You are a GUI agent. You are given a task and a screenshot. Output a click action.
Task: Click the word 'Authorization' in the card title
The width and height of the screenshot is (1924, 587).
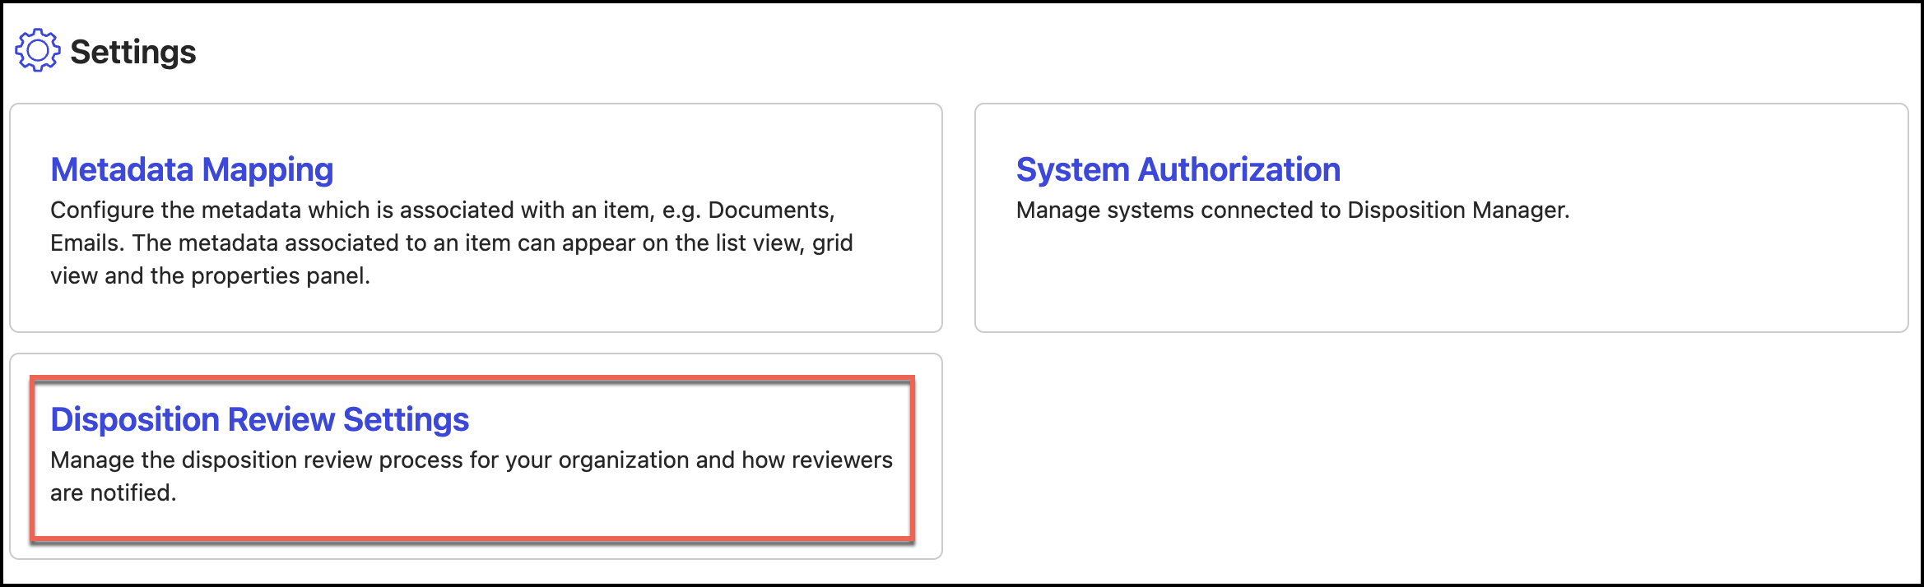(x=1239, y=169)
